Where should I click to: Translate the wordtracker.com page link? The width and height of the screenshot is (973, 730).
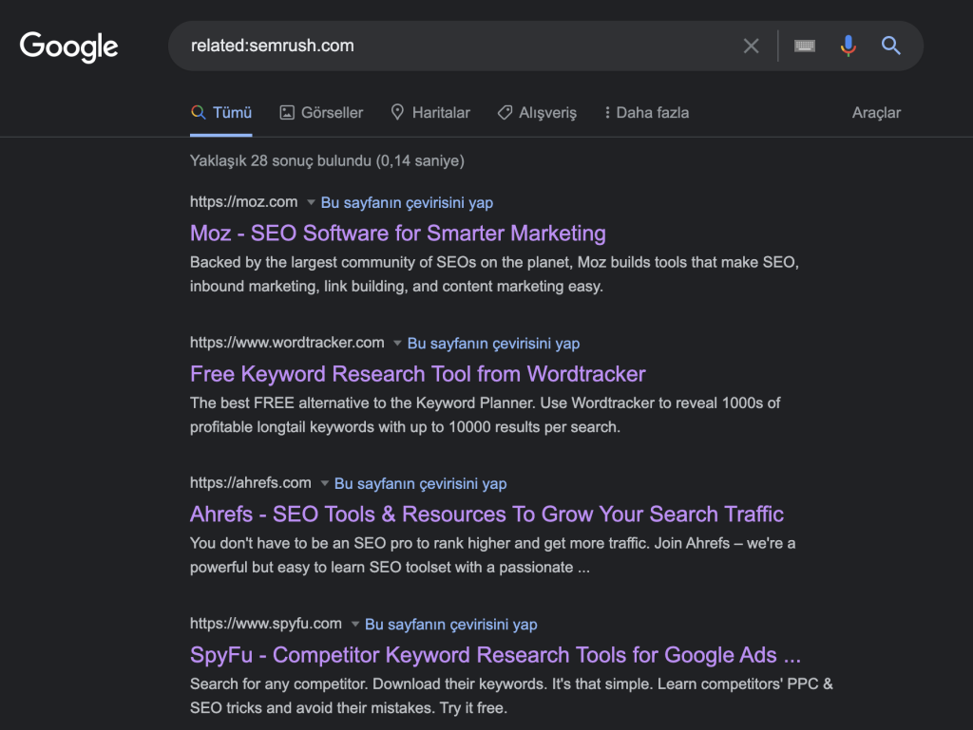tap(493, 344)
